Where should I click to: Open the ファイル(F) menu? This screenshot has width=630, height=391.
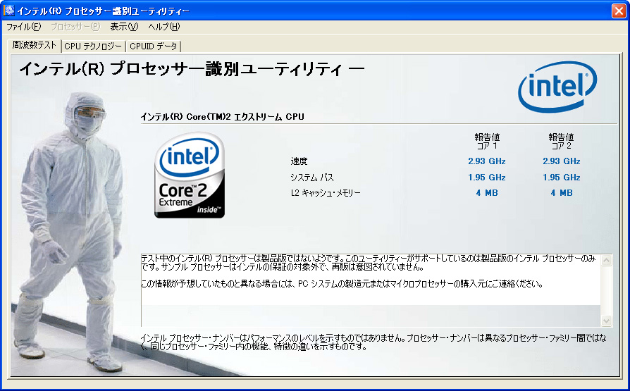point(24,27)
